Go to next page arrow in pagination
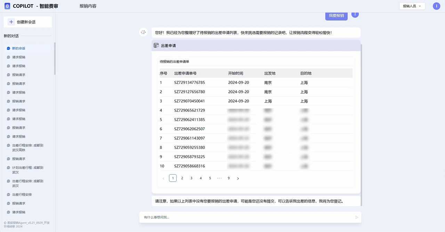 point(238,178)
